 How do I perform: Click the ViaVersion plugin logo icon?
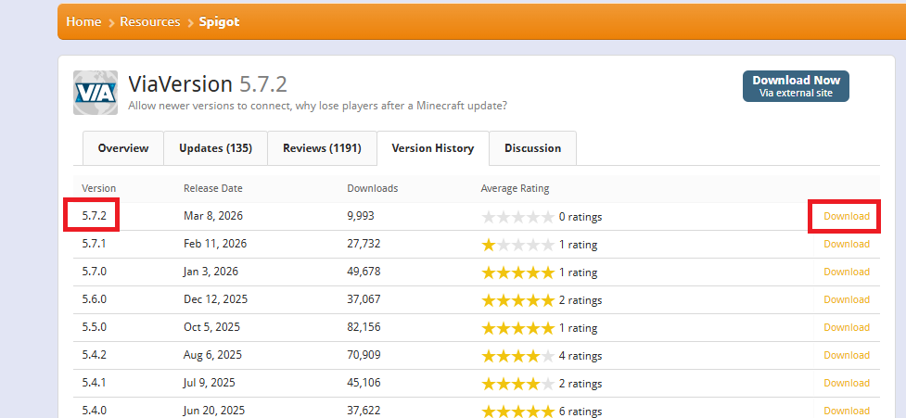click(x=96, y=93)
